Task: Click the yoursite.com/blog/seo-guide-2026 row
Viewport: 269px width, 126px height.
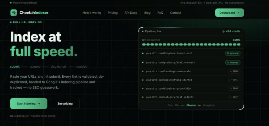Action: coord(191,88)
